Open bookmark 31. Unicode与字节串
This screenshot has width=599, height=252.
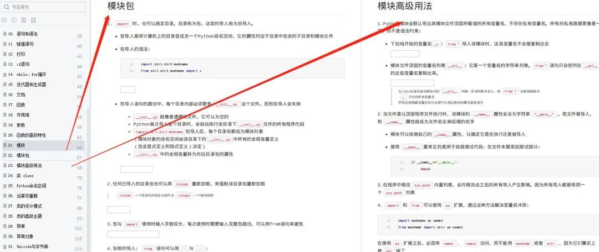tap(28, 246)
